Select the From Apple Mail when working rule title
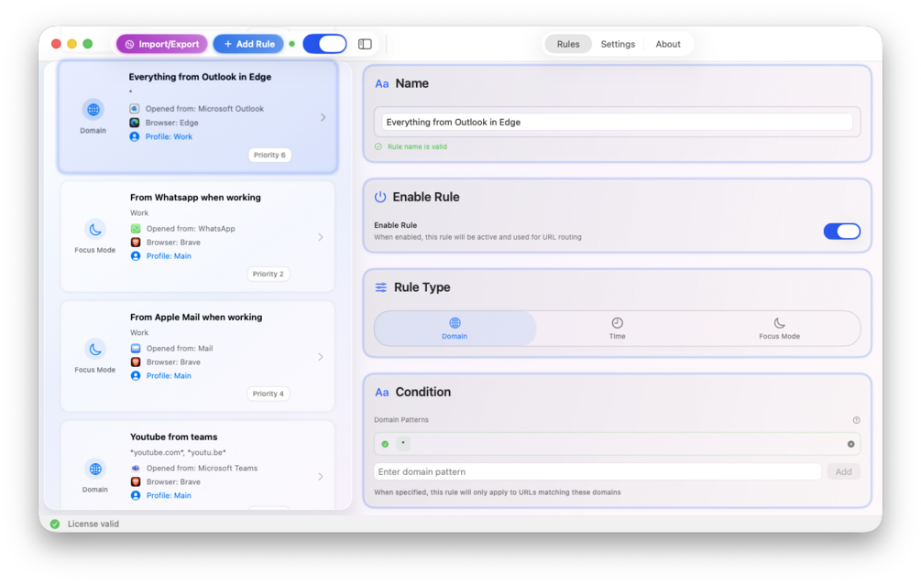 point(196,318)
